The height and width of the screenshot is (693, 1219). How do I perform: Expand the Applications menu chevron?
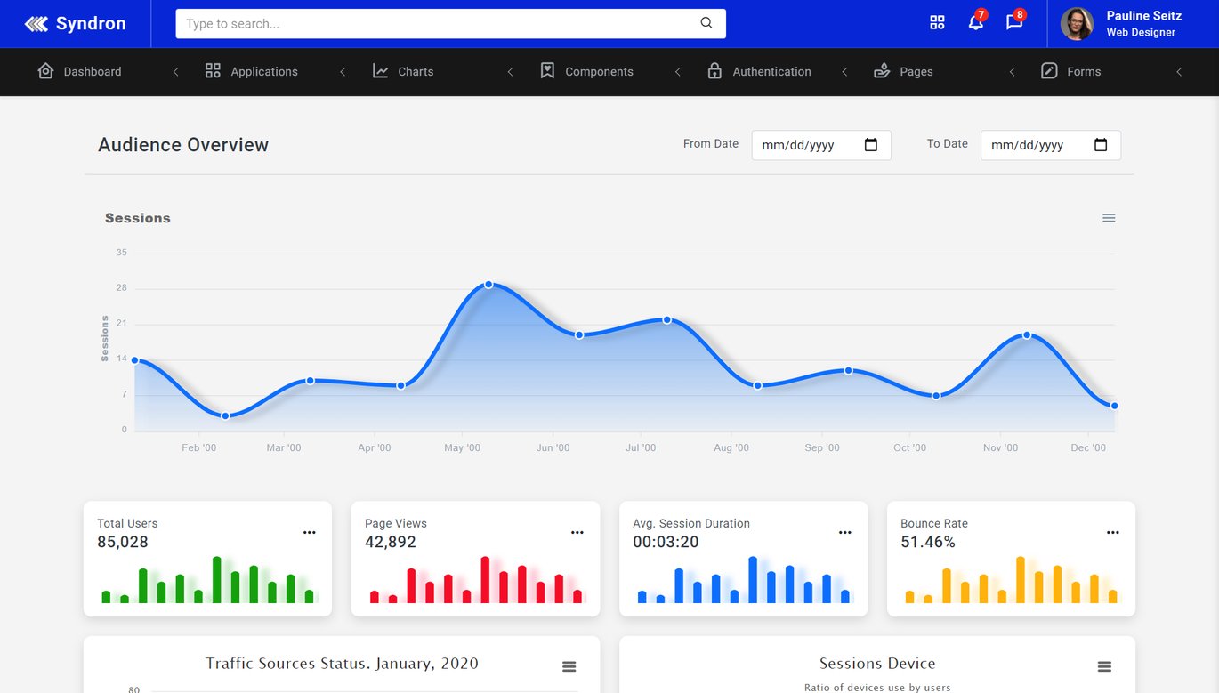pos(343,72)
